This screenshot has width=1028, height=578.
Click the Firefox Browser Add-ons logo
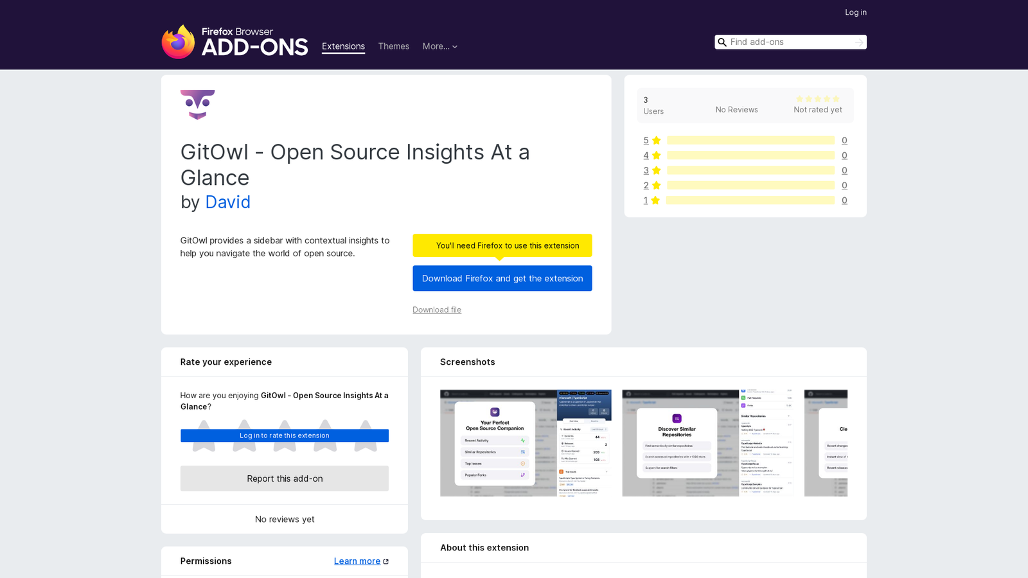[235, 42]
